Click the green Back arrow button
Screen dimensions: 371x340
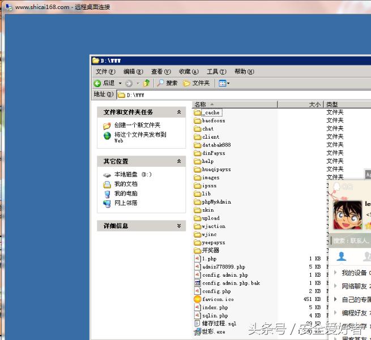pyautogui.click(x=97, y=83)
